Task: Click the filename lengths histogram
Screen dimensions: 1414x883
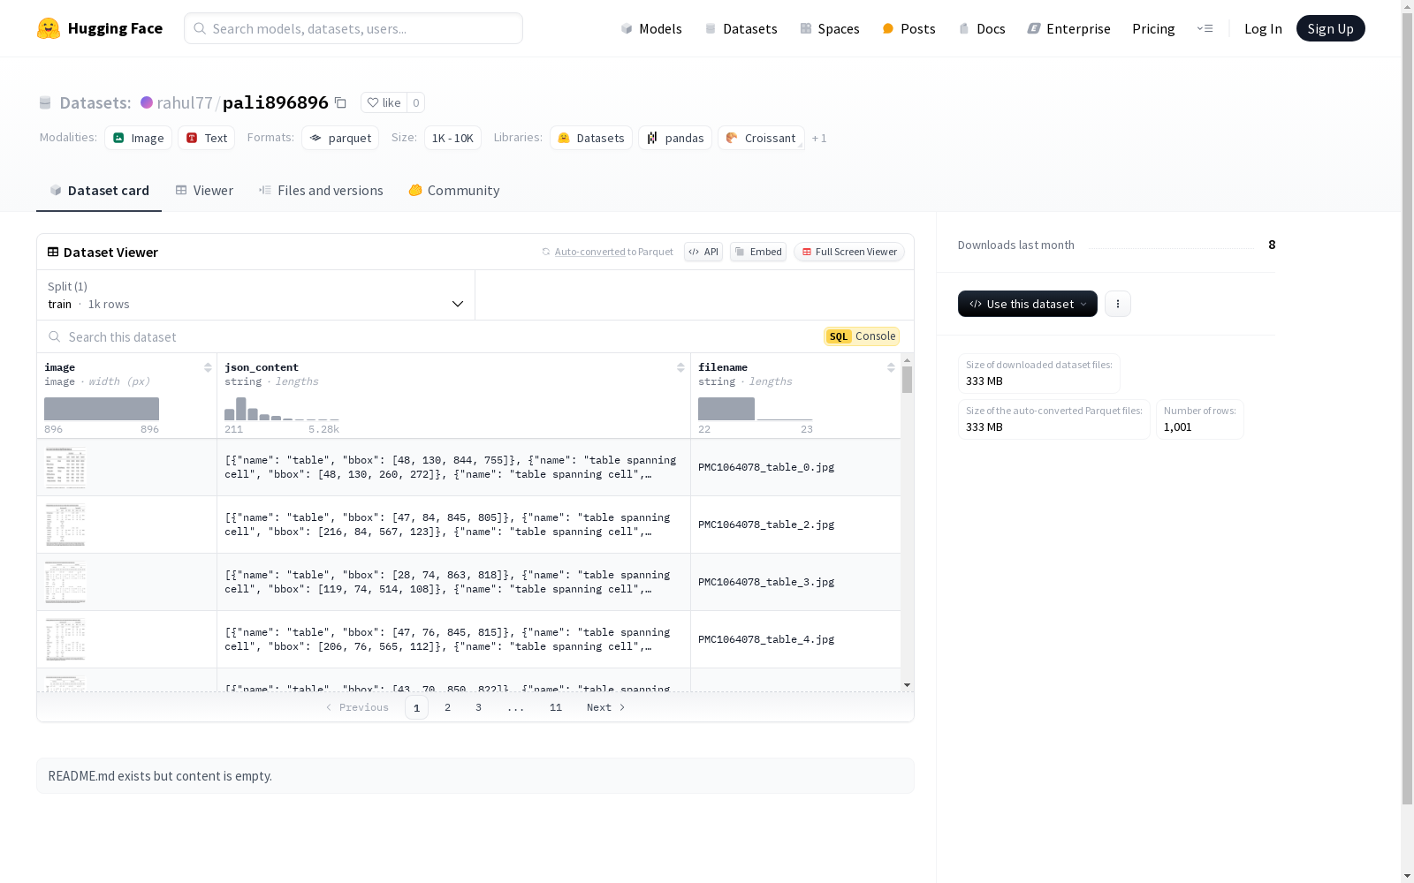Action: pos(756,409)
